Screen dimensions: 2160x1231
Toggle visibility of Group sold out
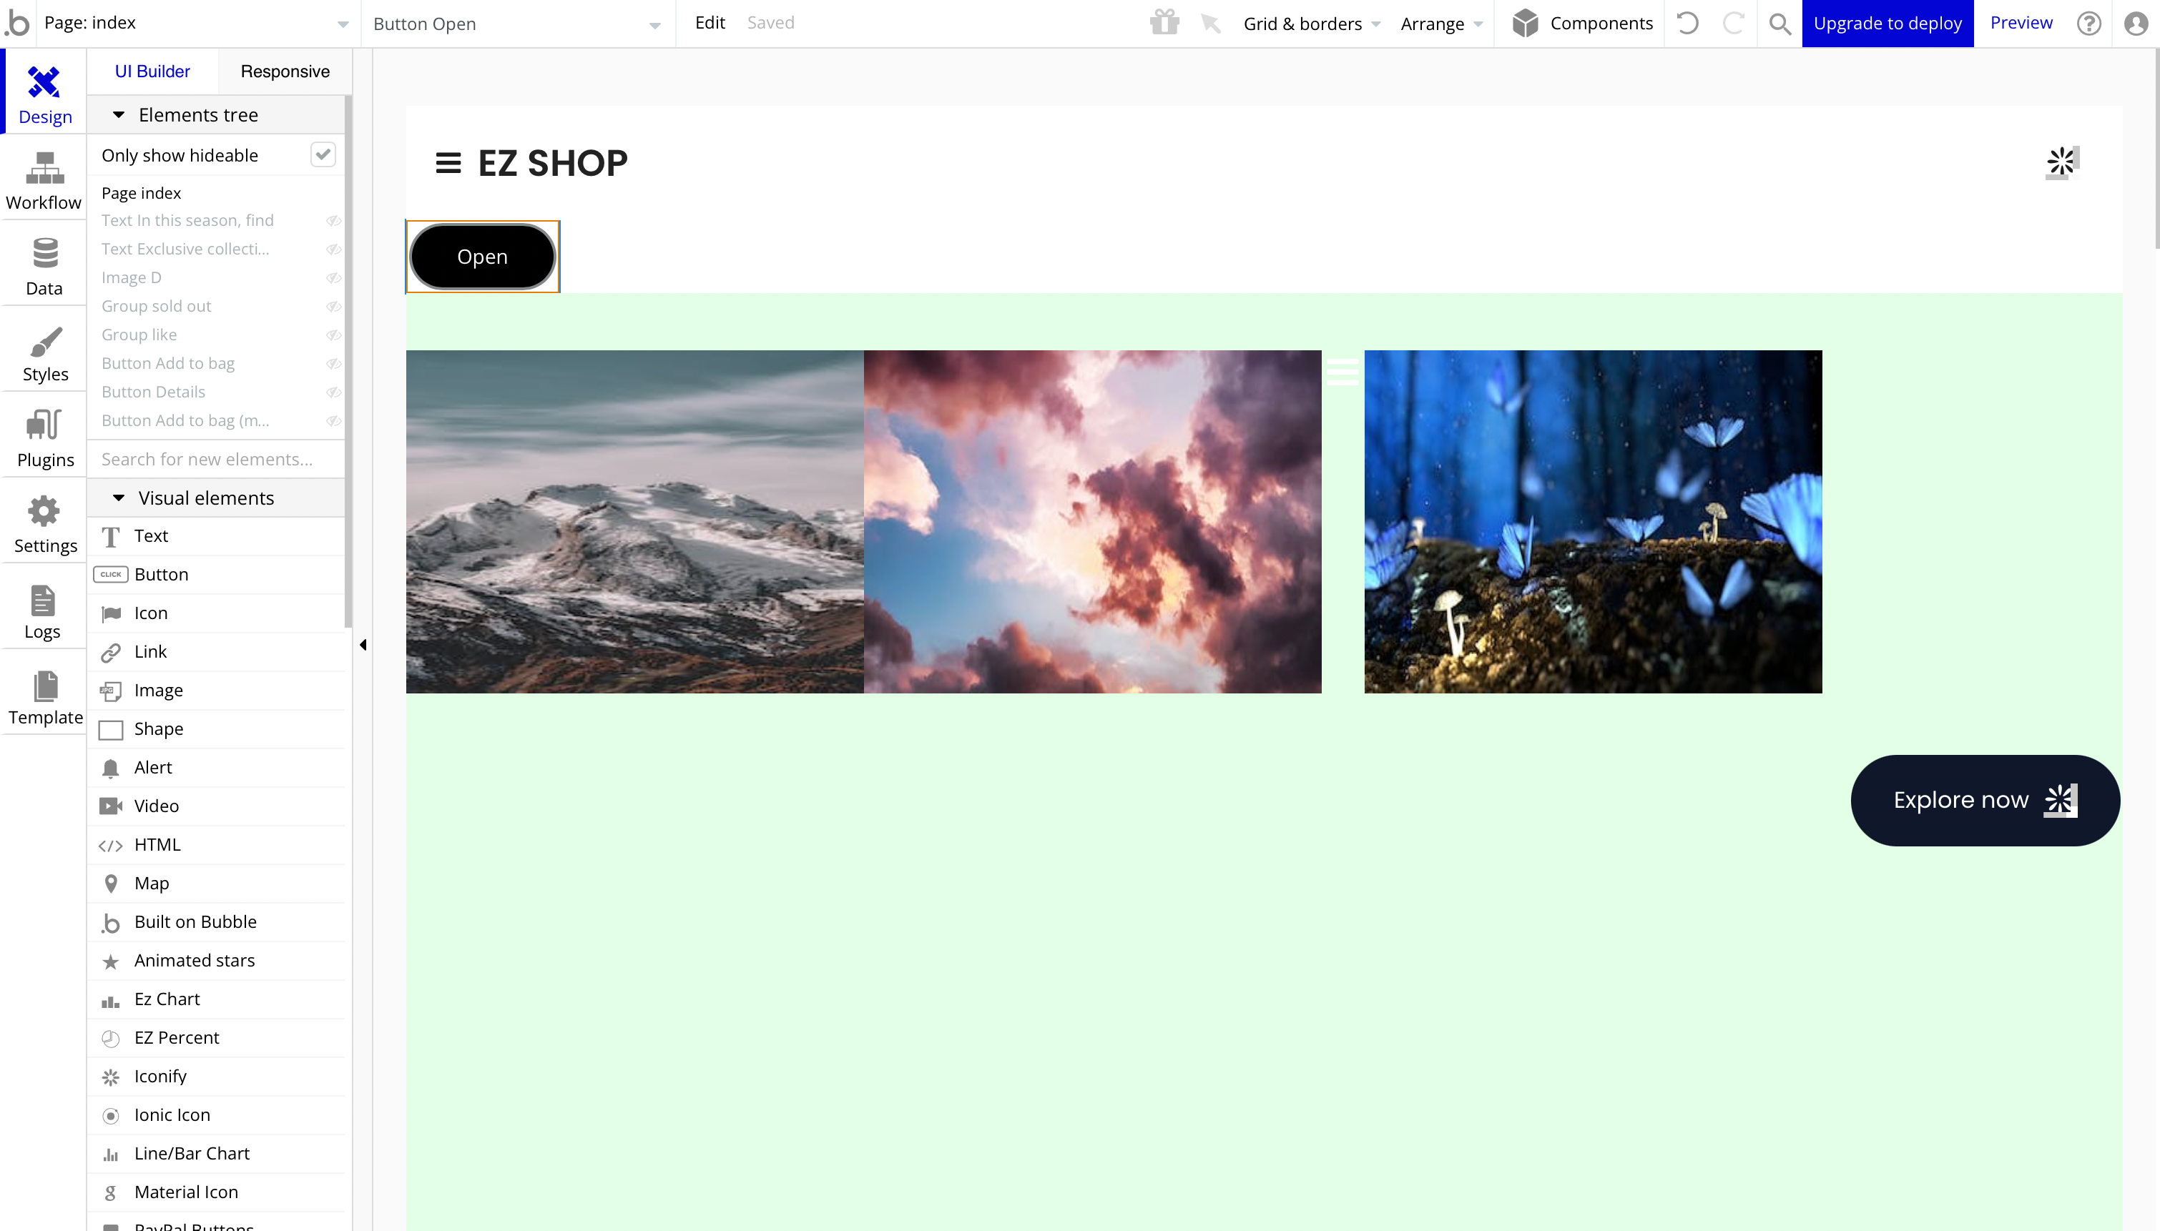coord(333,305)
